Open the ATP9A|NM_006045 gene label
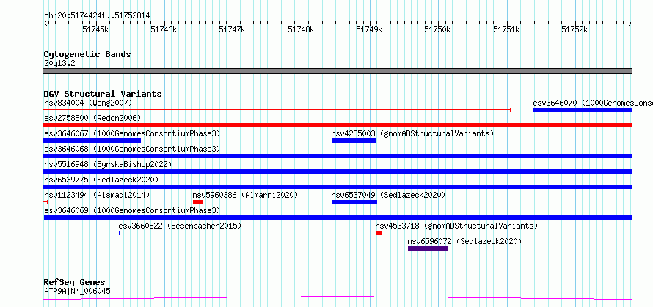This screenshot has width=653, height=307. point(78,291)
